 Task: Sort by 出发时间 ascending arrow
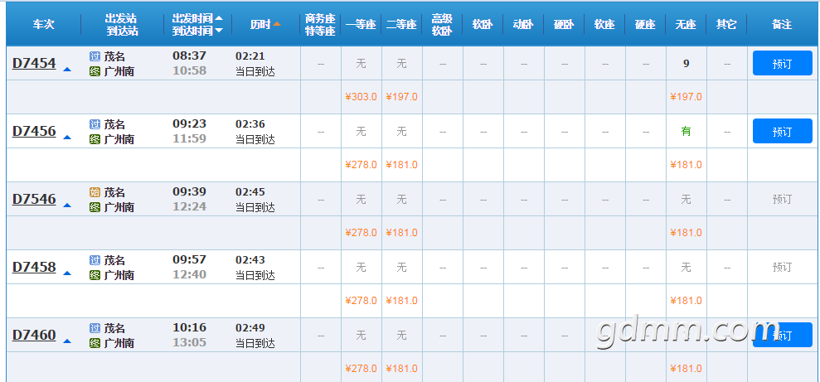point(219,18)
